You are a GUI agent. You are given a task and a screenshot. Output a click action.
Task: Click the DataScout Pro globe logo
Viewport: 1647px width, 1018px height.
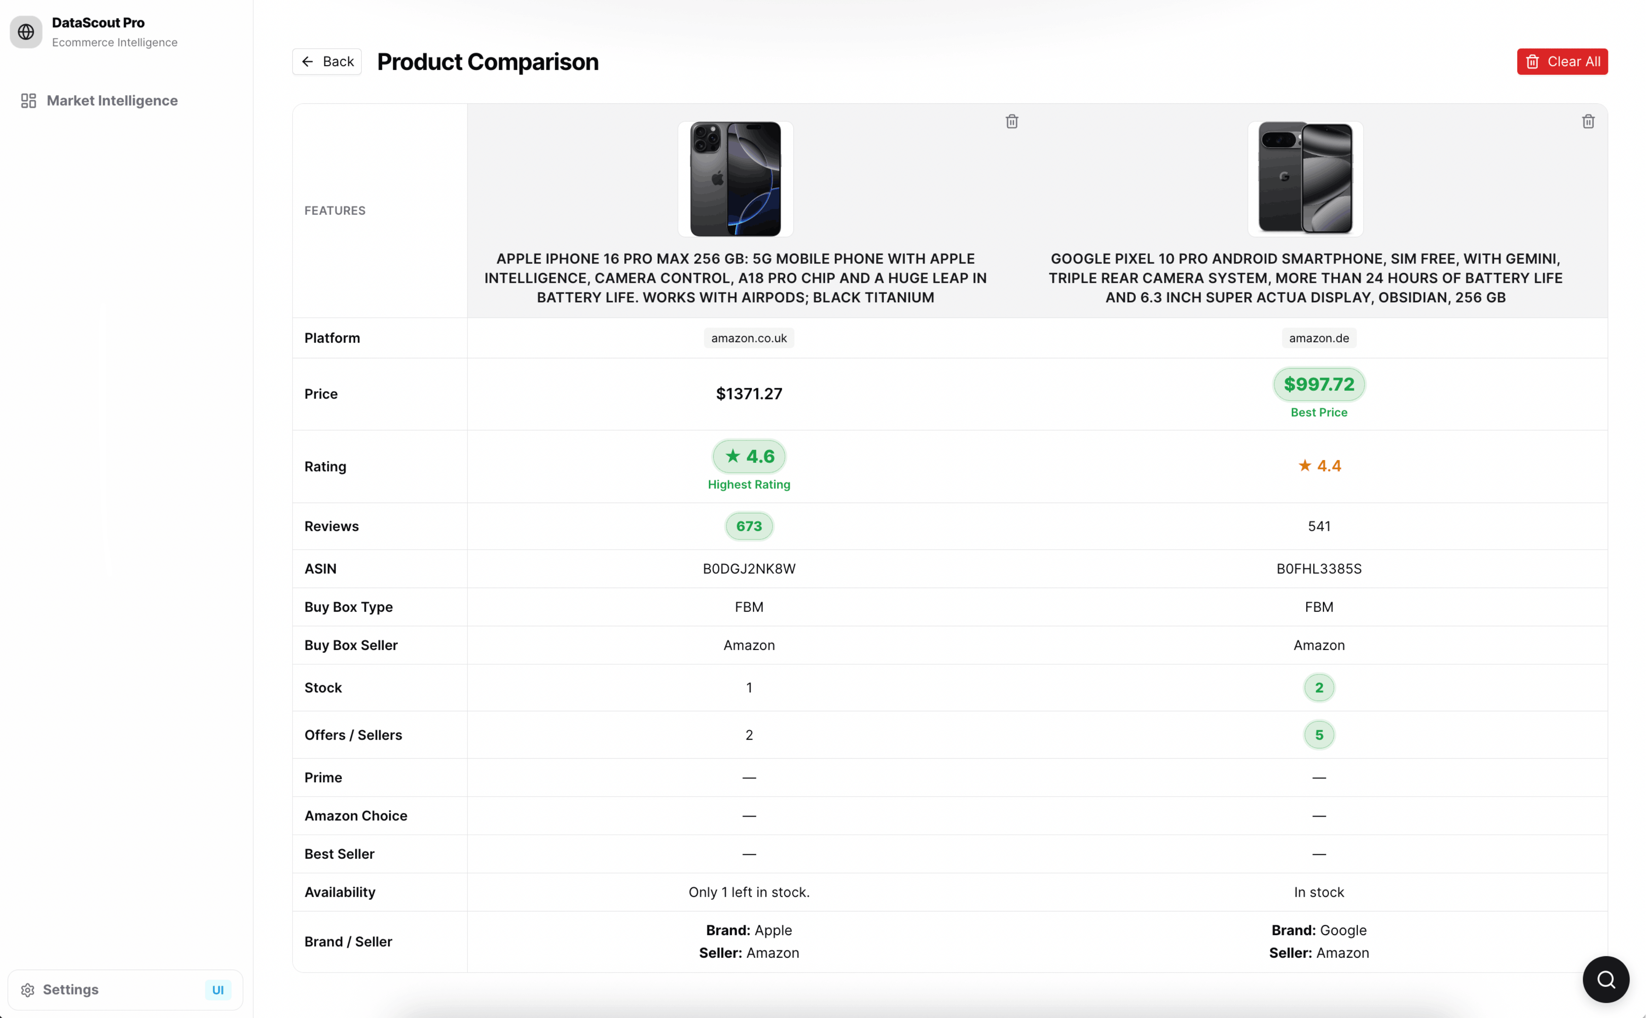pos(26,32)
